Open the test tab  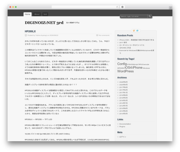pyautogui.click(x=45, y=14)
